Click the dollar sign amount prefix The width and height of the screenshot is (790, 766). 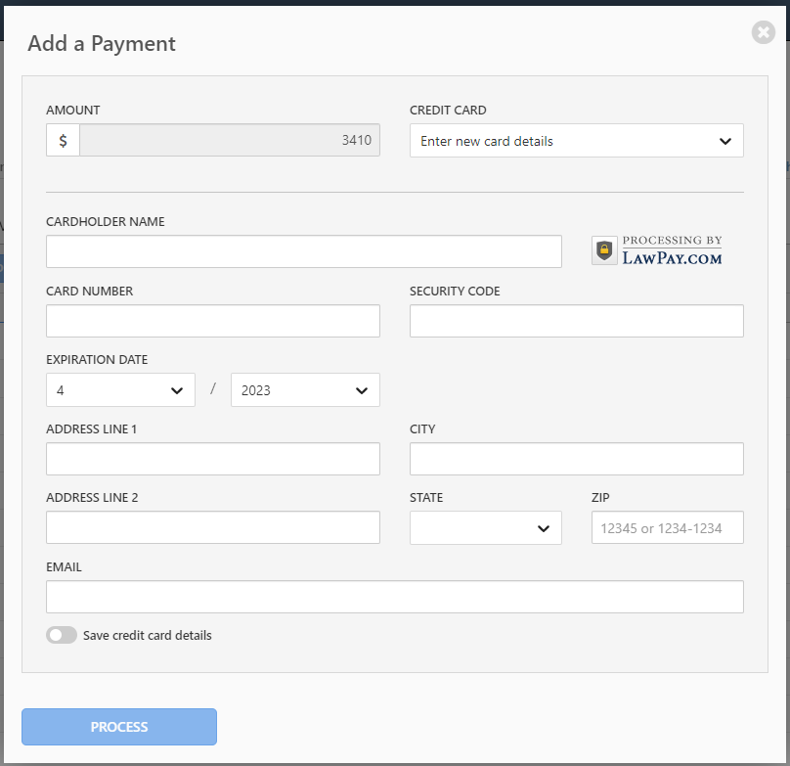tap(63, 140)
